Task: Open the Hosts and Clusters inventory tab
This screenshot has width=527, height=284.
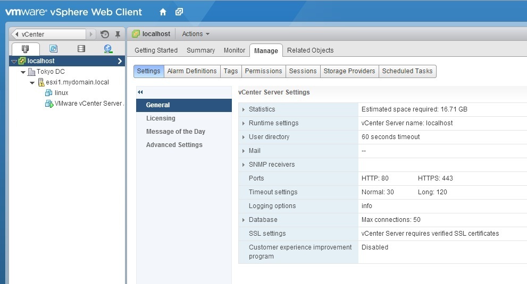Action: 26,49
